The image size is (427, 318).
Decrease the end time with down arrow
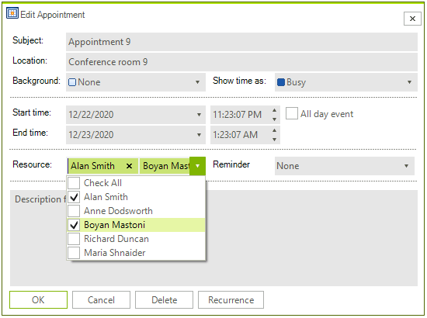point(274,140)
